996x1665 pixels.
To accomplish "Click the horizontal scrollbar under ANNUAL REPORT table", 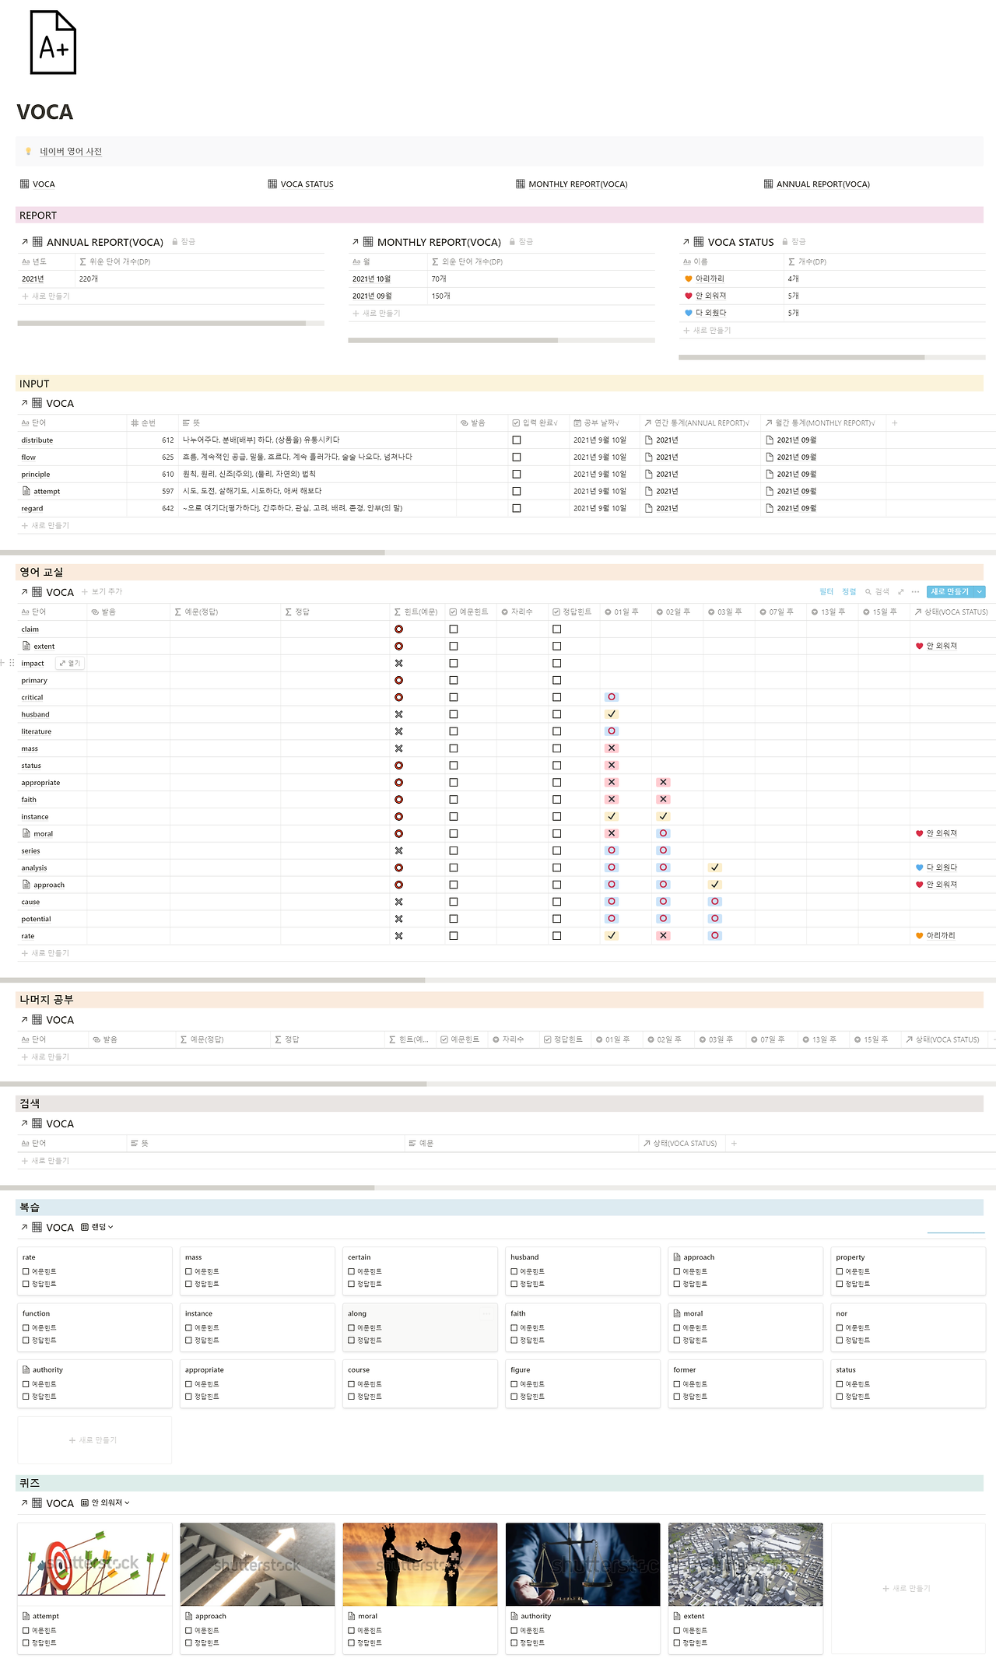I will click(161, 323).
